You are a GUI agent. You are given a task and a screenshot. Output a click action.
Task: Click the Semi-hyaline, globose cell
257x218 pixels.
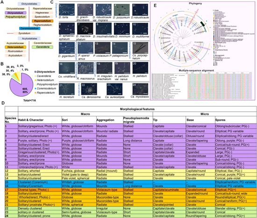79,212
